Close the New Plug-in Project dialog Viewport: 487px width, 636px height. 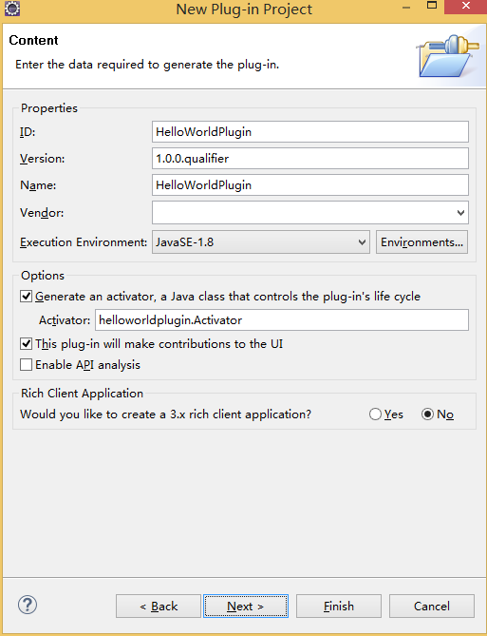pyautogui.click(x=465, y=7)
